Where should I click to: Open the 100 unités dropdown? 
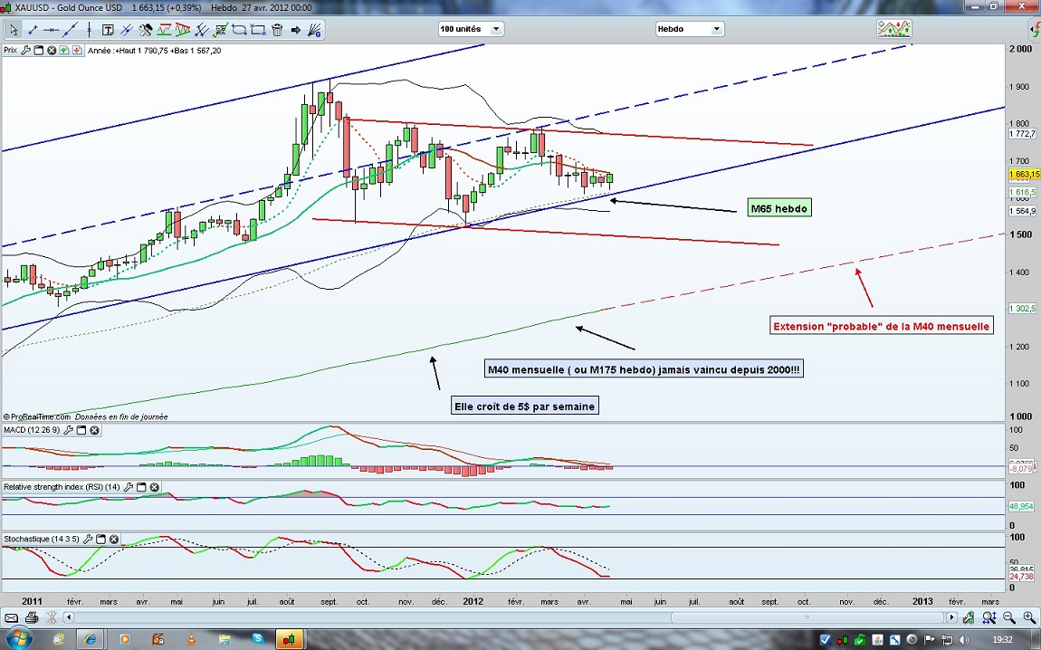471,29
